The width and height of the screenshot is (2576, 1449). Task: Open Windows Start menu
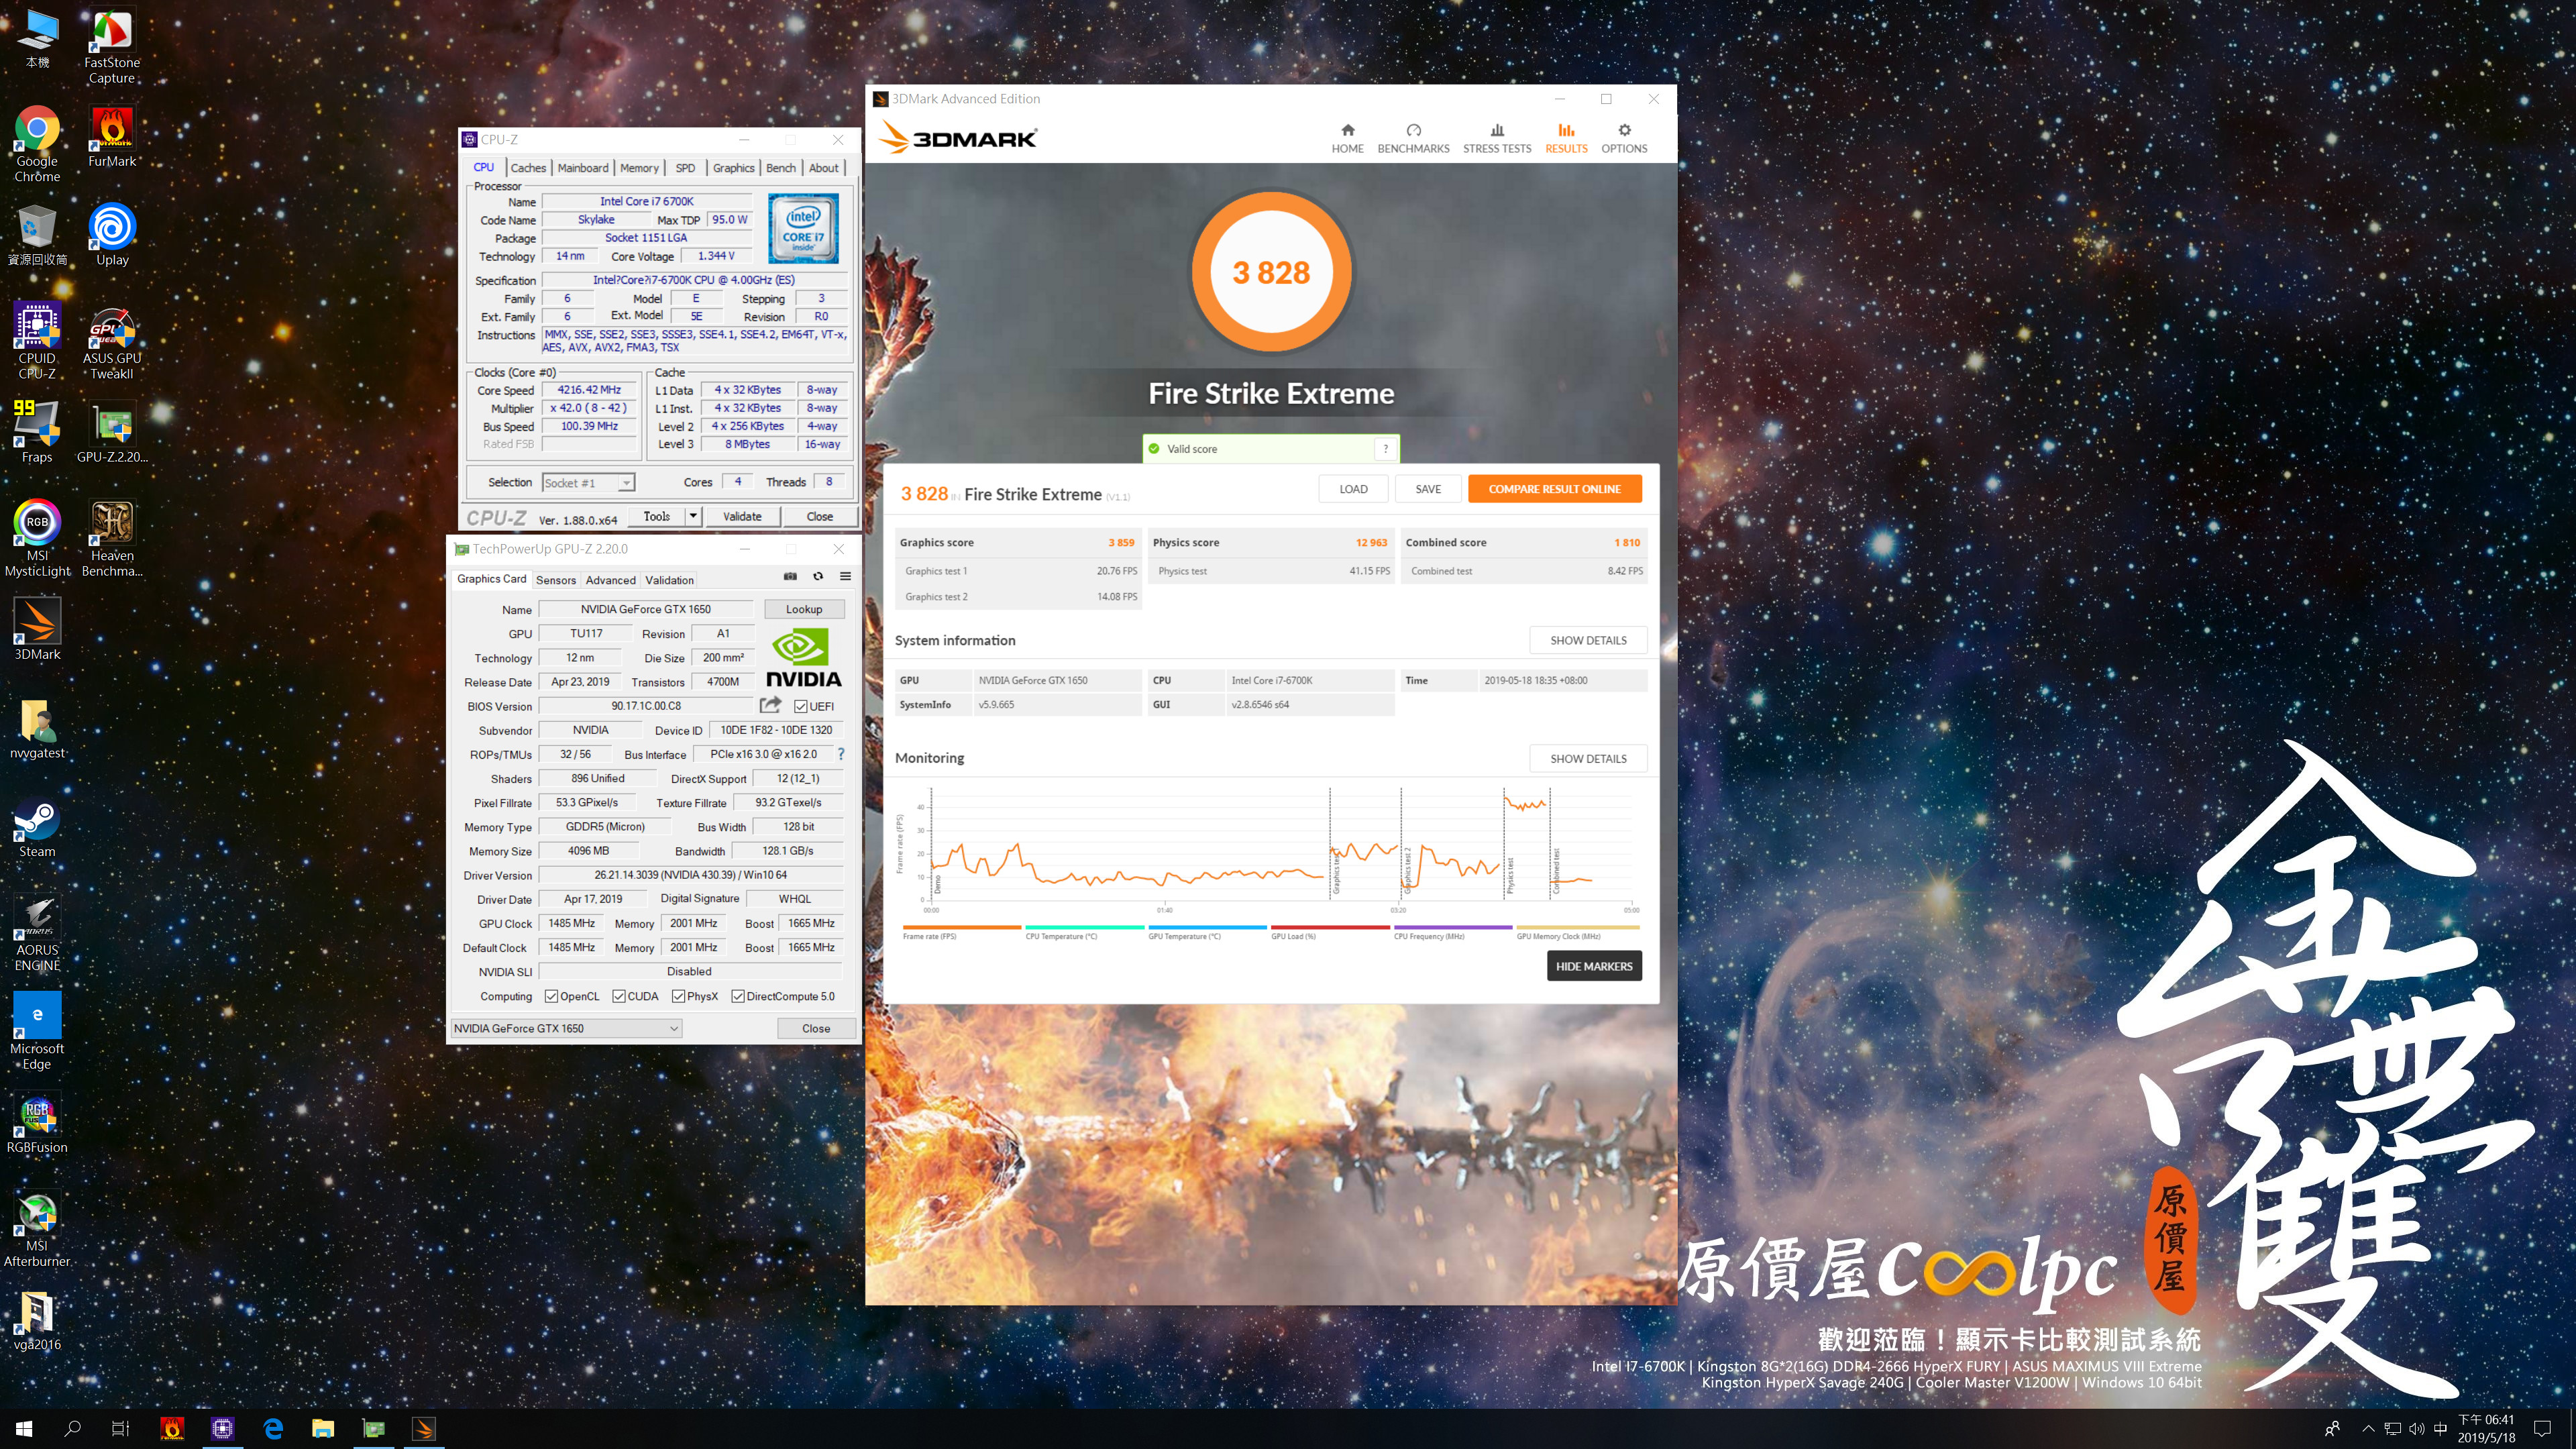click(25, 1428)
